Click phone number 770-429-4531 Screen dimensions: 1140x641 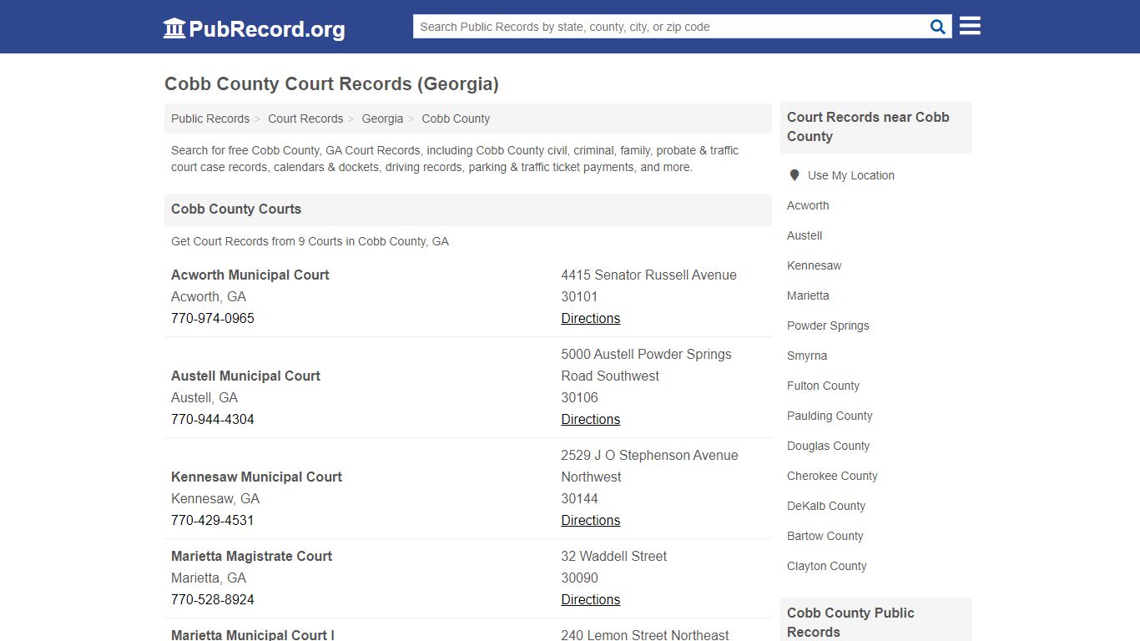click(213, 520)
